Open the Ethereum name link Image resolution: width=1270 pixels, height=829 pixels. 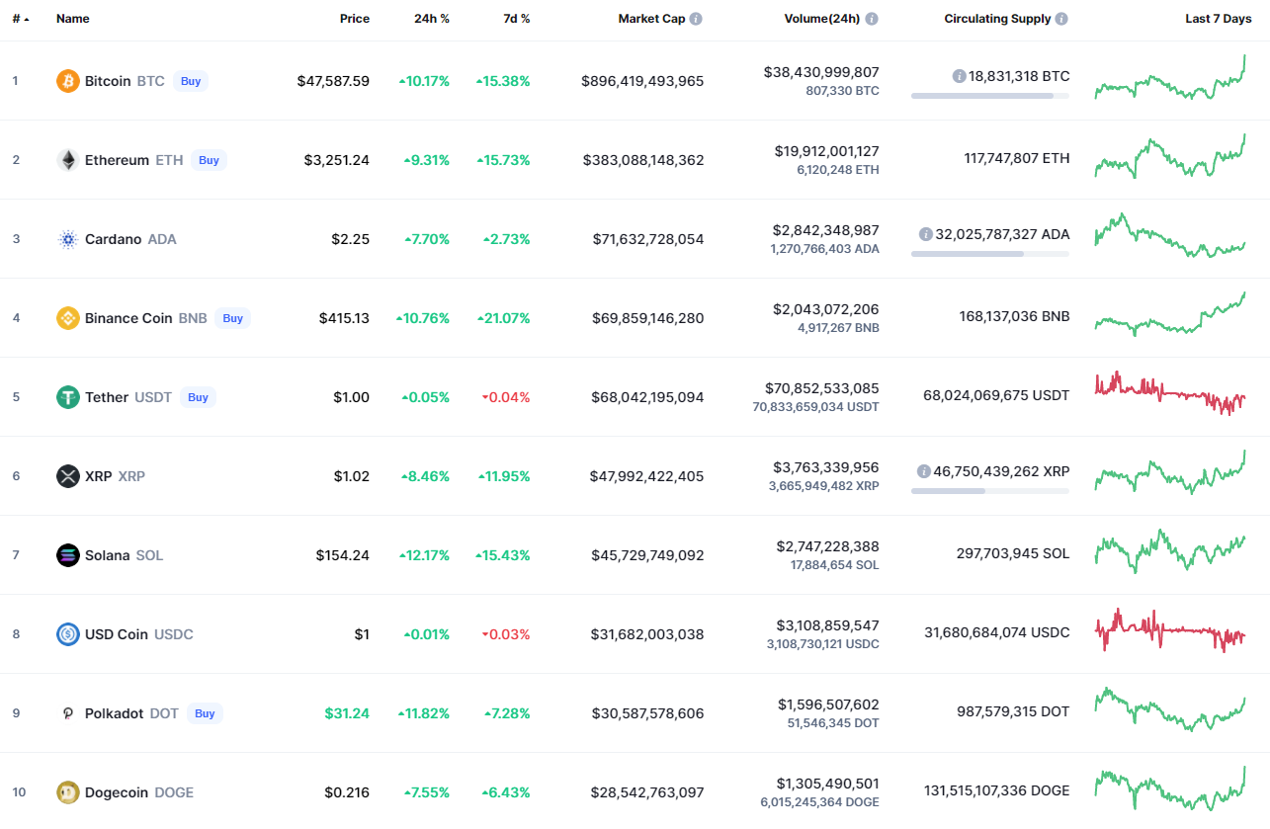point(117,160)
